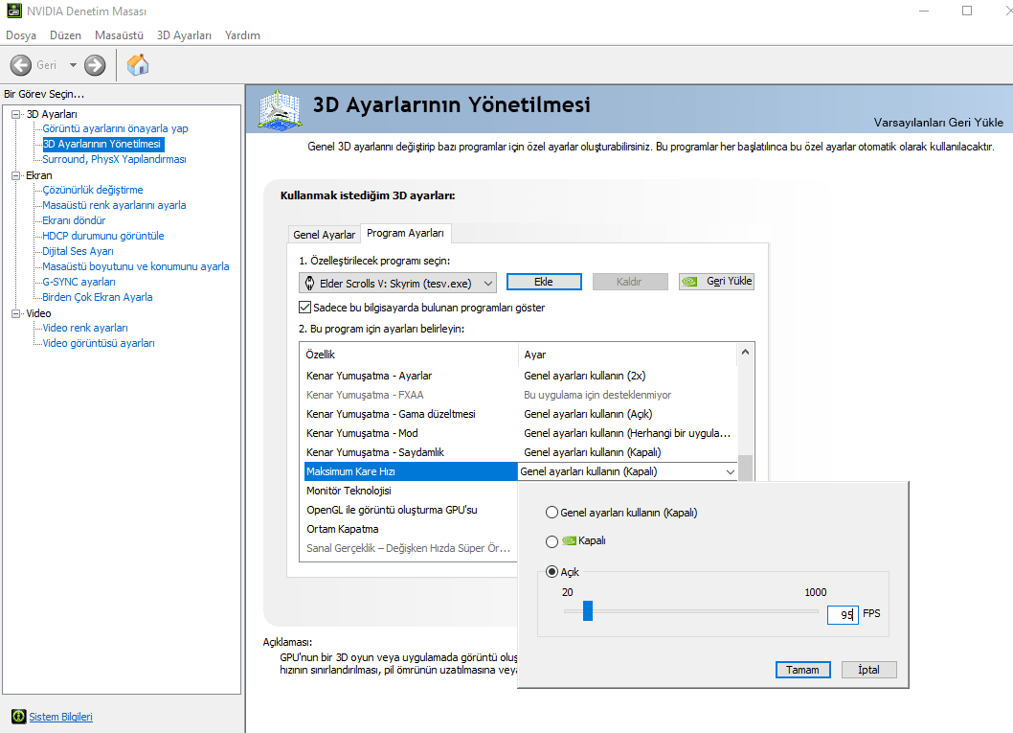Open the 3D Ayarları menu
The image size is (1013, 733).
click(x=184, y=34)
